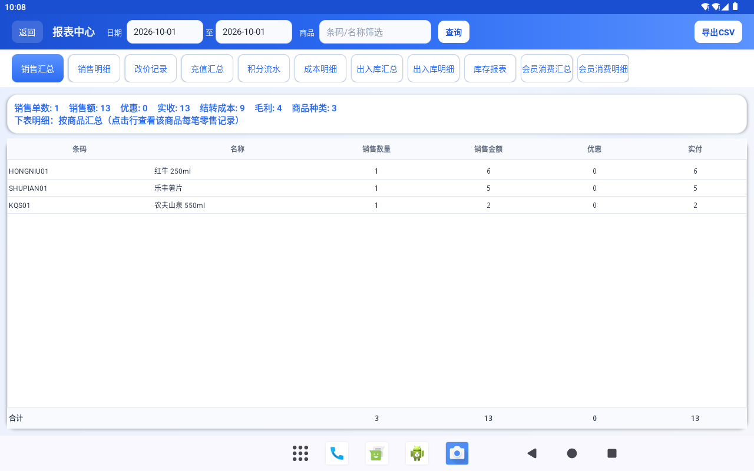Image resolution: width=754 pixels, height=471 pixels.
Task: Focus the 条码/名称筛选 product filter box
Action: (x=375, y=32)
